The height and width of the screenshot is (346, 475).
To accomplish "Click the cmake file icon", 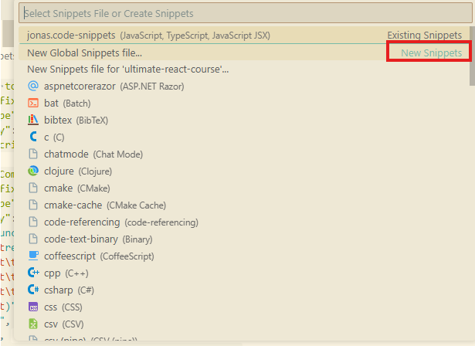I will pyautogui.click(x=33, y=188).
